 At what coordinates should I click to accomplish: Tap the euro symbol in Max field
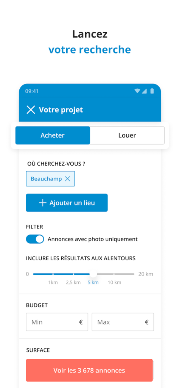click(x=146, y=322)
